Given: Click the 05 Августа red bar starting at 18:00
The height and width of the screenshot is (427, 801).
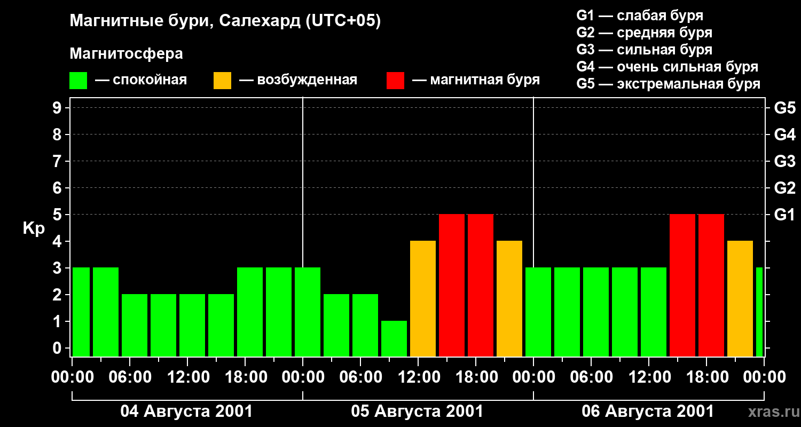Looking at the screenshot, I should pyautogui.click(x=481, y=286).
